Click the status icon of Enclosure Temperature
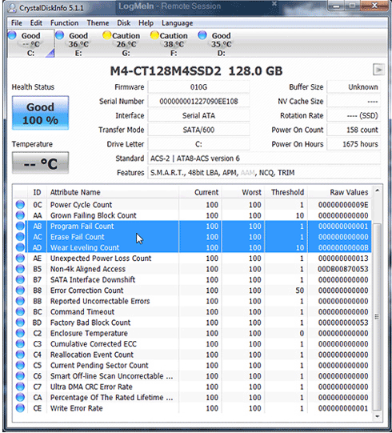 pos(20,333)
